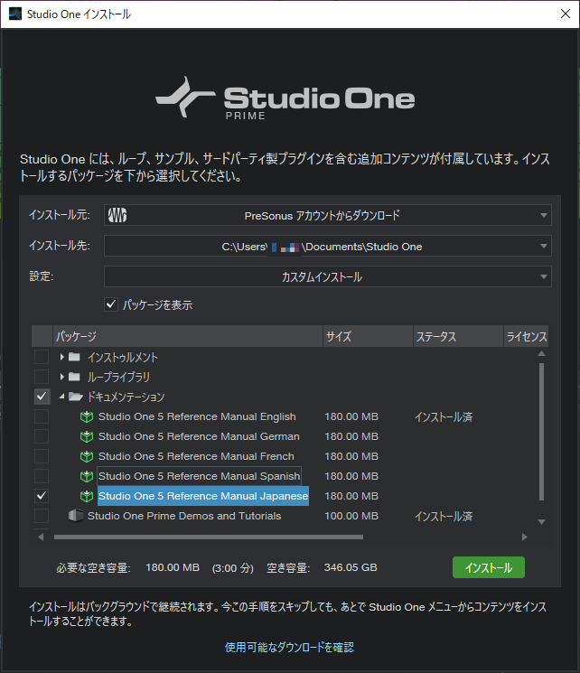Open the settings (設定) custom install dropdown

point(328,276)
